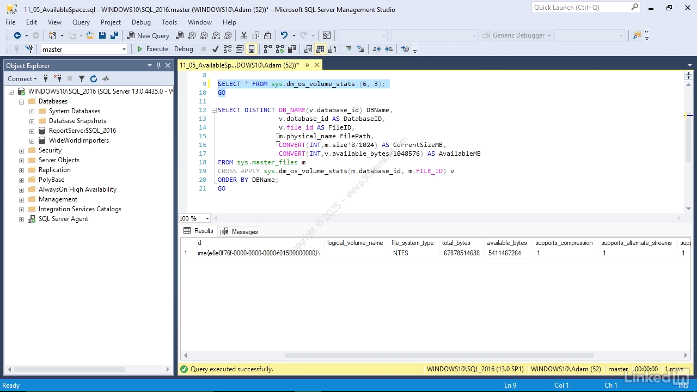Click the available_bytes column header
Image resolution: width=697 pixels, height=392 pixels.
(x=507, y=243)
